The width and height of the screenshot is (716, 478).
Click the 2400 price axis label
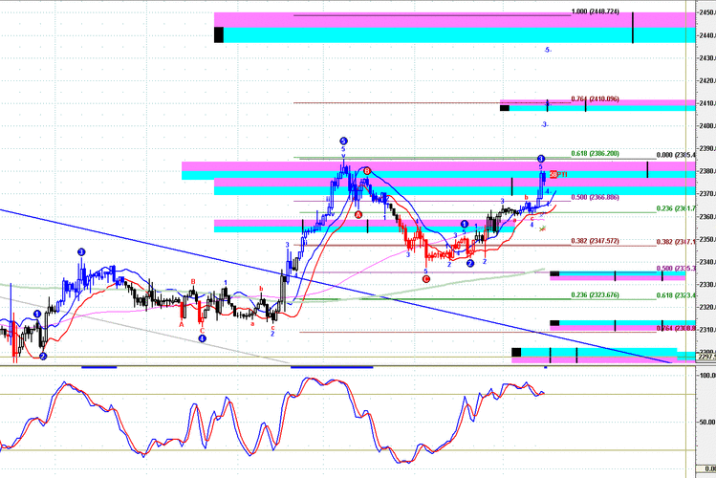(x=706, y=125)
